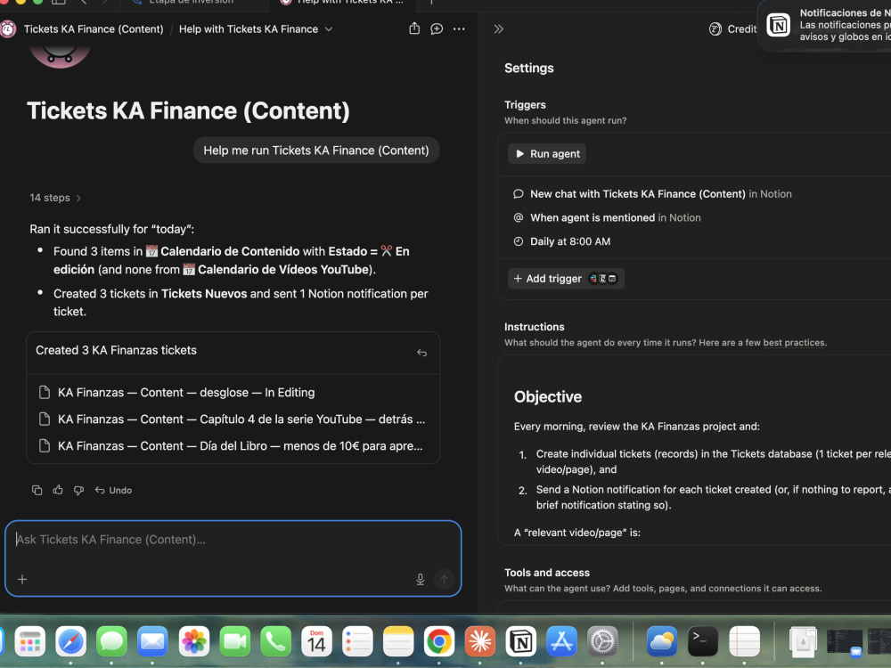Click the Objective heading in instructions
Screen dimensions: 891x668
point(548,396)
